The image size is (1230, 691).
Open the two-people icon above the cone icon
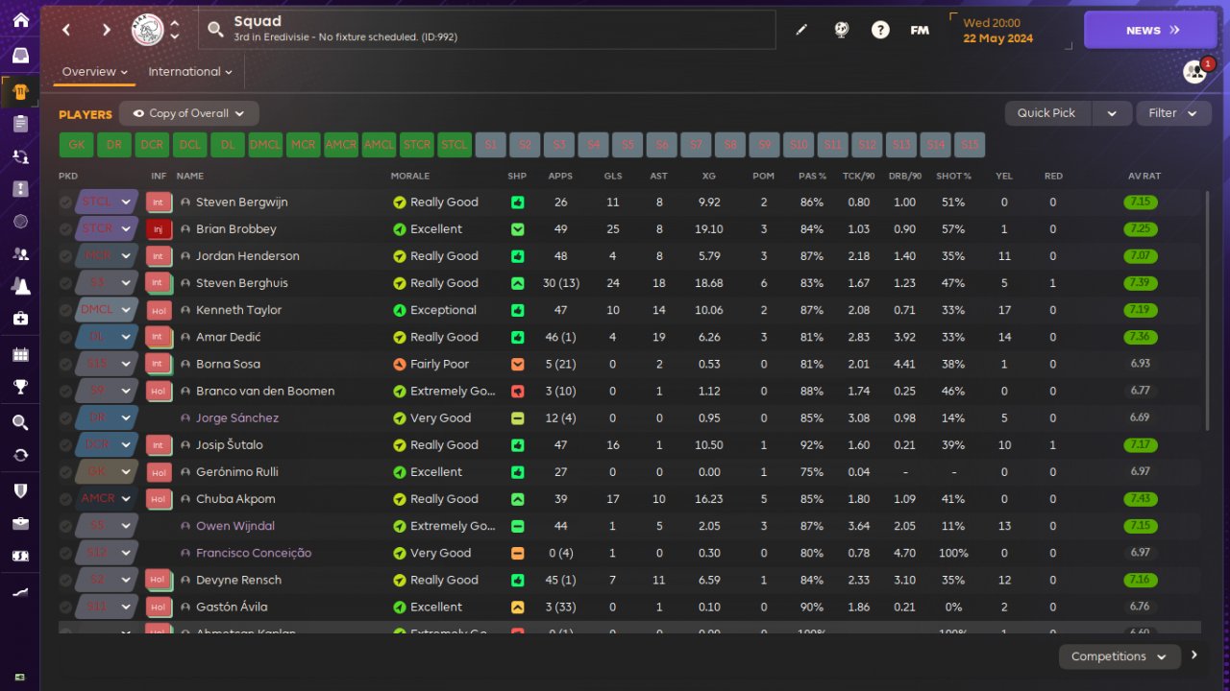20,254
